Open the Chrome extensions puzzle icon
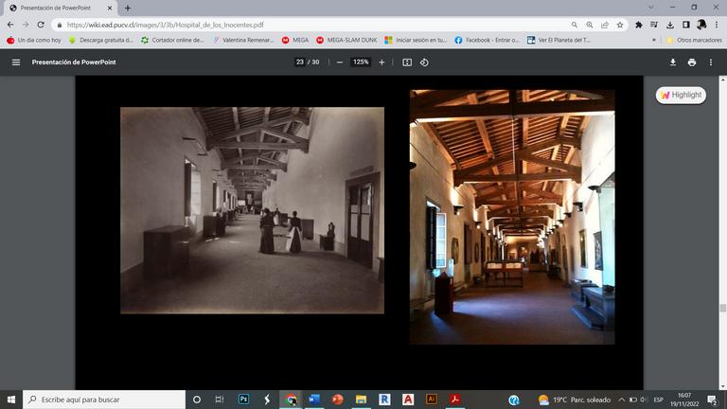The height and width of the screenshot is (409, 727). click(638, 25)
